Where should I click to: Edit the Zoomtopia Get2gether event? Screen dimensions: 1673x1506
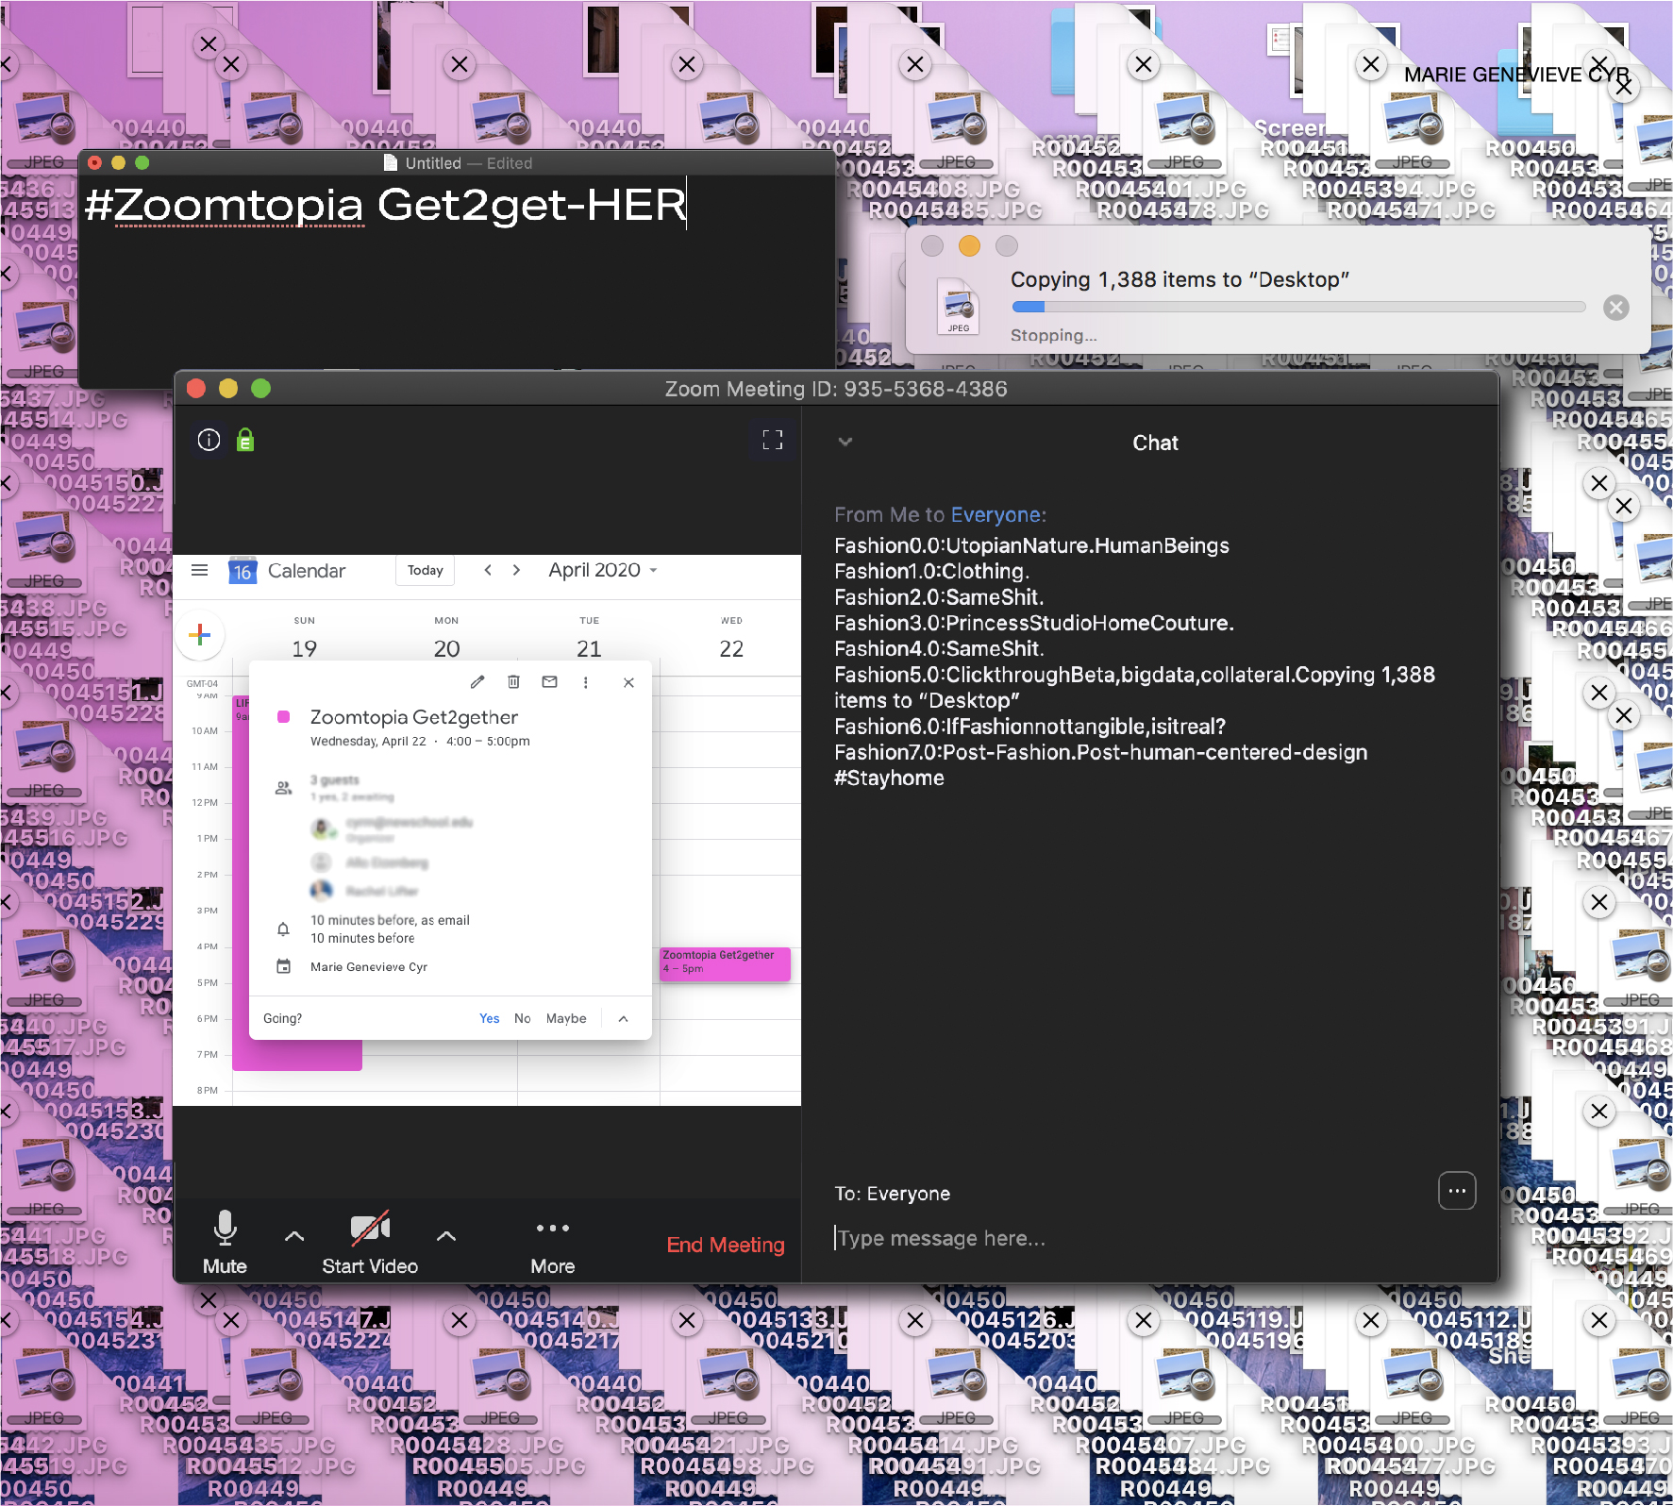click(x=477, y=682)
